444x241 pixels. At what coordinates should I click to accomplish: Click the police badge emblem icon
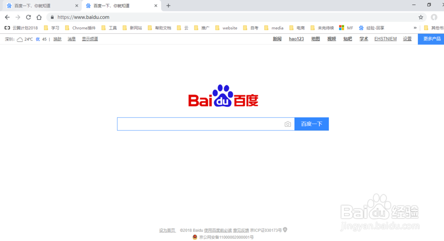click(x=195, y=237)
